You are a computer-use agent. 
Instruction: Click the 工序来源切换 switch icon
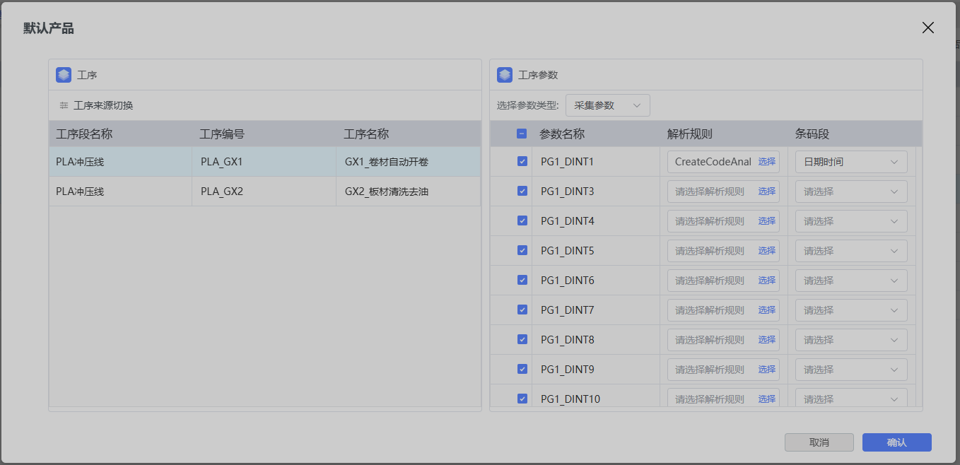pos(64,105)
